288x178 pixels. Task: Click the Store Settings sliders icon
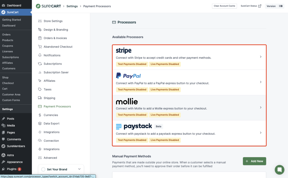40,21
